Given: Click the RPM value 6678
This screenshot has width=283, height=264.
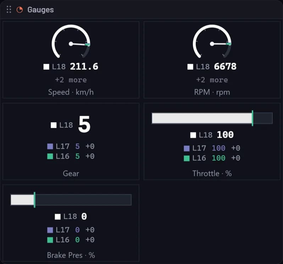Looking at the screenshot, I should [x=225, y=67].
